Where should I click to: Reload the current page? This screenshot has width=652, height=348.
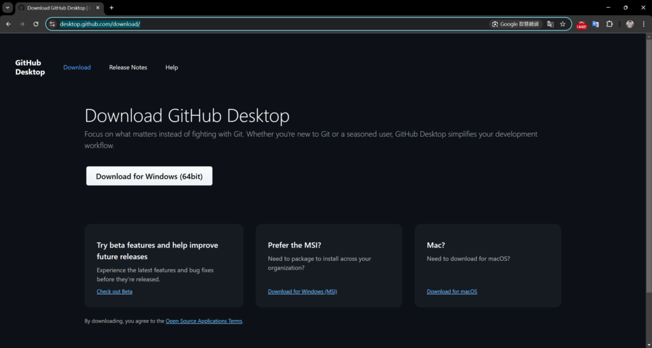tap(36, 24)
